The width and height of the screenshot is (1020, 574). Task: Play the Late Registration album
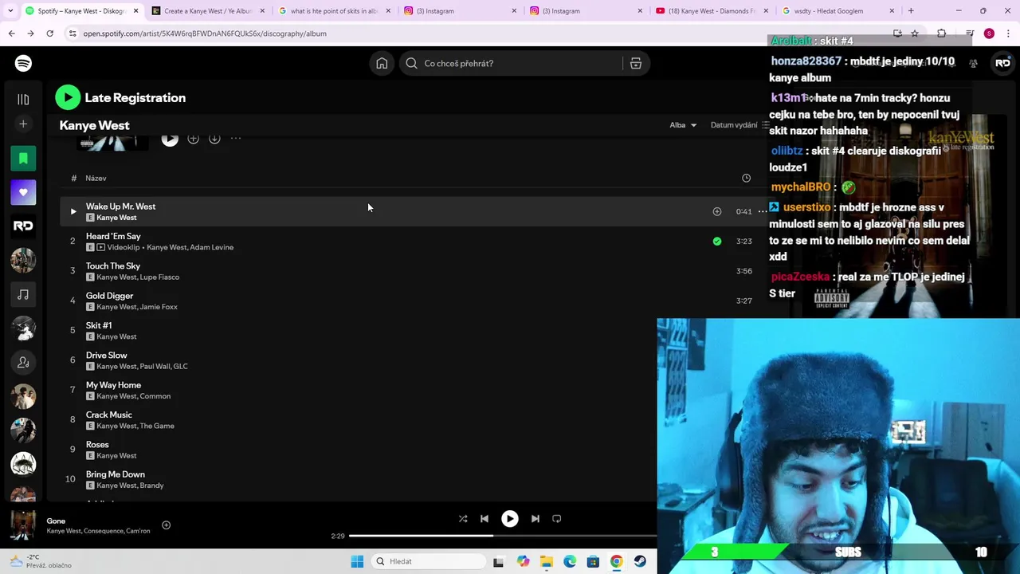(x=68, y=97)
